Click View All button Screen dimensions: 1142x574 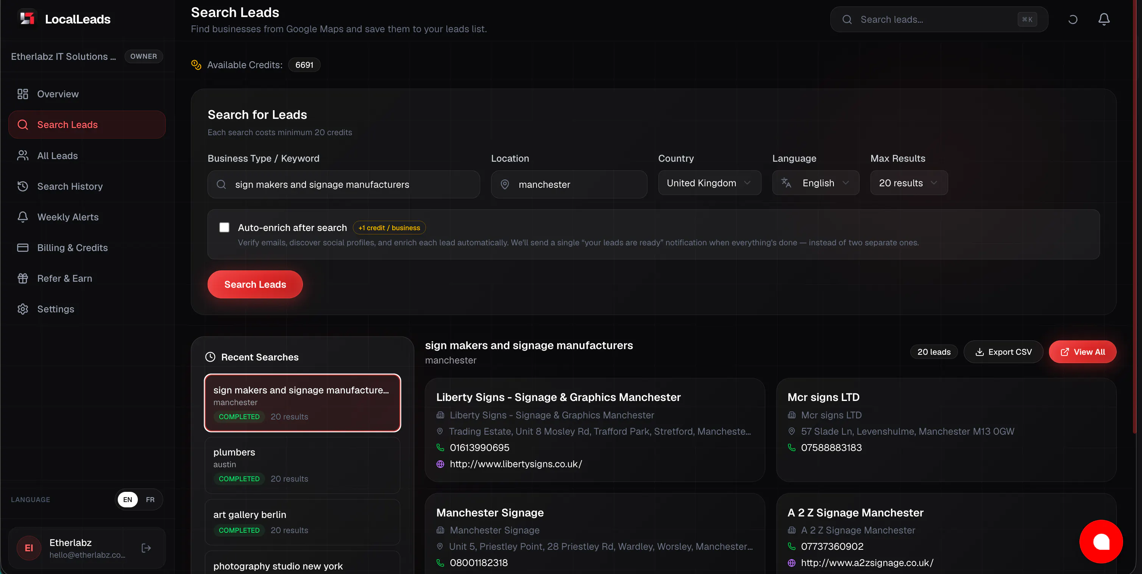[1083, 352]
